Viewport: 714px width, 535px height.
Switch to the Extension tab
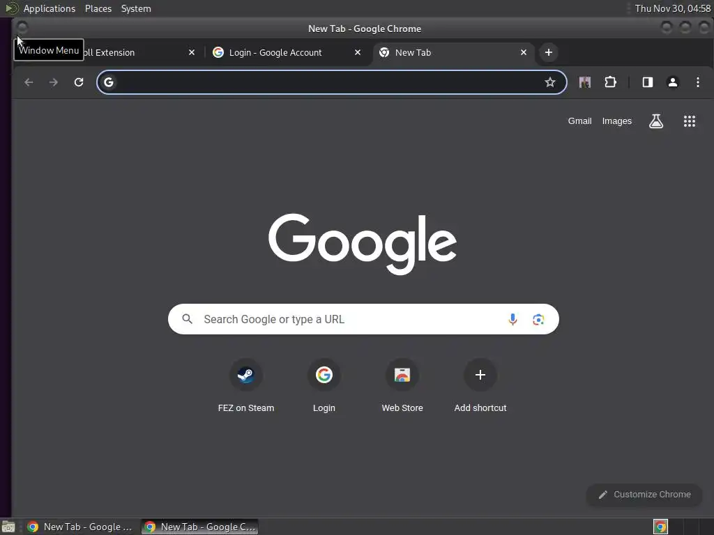[137, 52]
